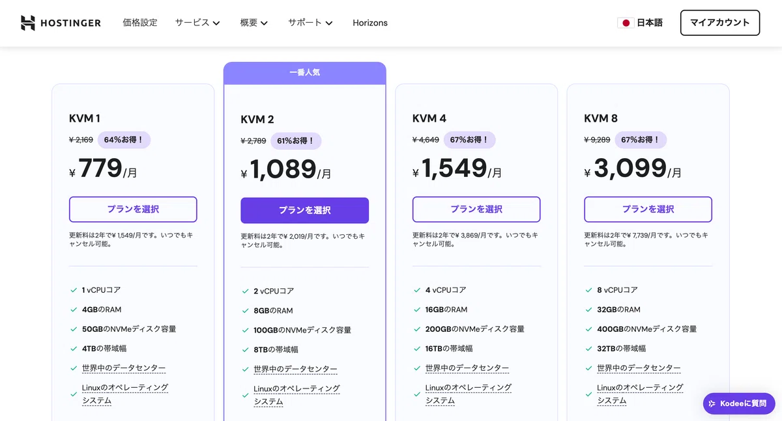The width and height of the screenshot is (782, 421).
Task: Click the KVM 8 heading
Action: coord(601,118)
